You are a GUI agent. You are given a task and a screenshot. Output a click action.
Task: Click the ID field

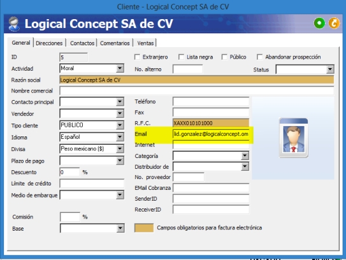coord(73,57)
